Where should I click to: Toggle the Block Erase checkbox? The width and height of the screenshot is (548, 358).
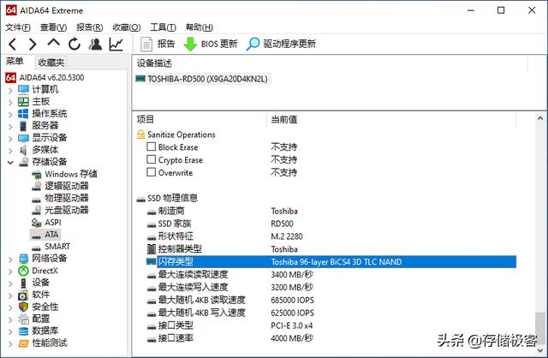coord(151,146)
